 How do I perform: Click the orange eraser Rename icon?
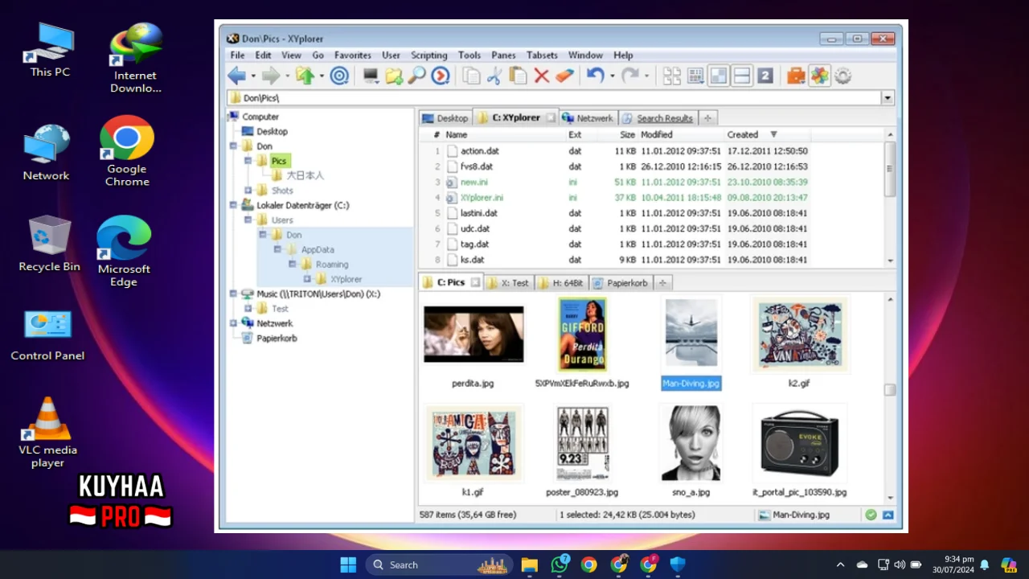565,76
